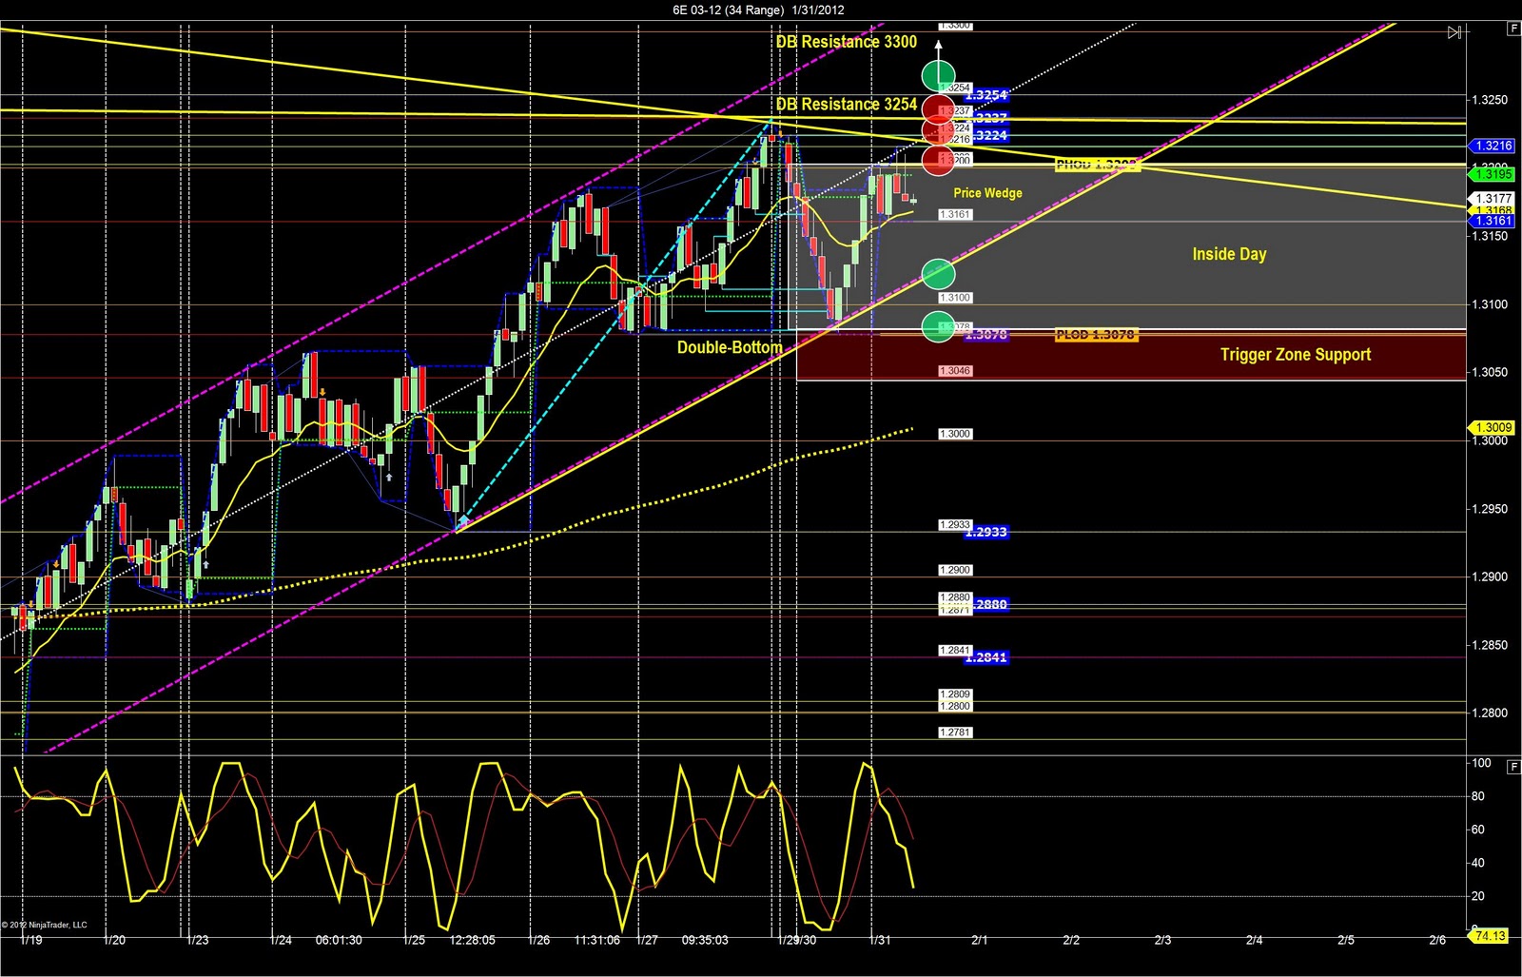1522x977 pixels.
Task: Click the DB Resistance 3254 annotation
Action: (x=846, y=105)
